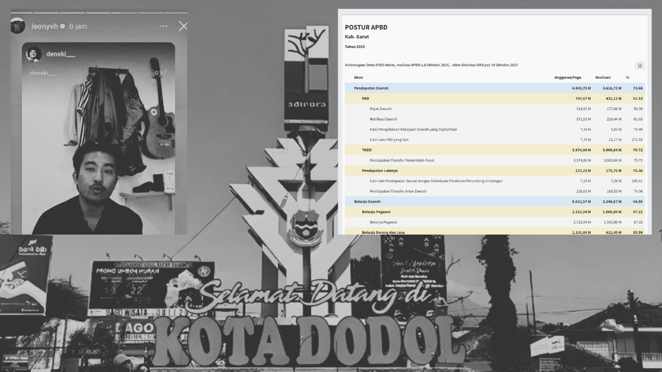The width and height of the screenshot is (662, 372).
Task: Click the 700,67 M PAD budget
Action: pos(582,99)
